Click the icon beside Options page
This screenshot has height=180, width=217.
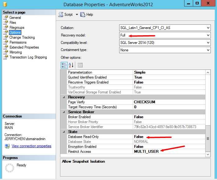tap(6, 32)
